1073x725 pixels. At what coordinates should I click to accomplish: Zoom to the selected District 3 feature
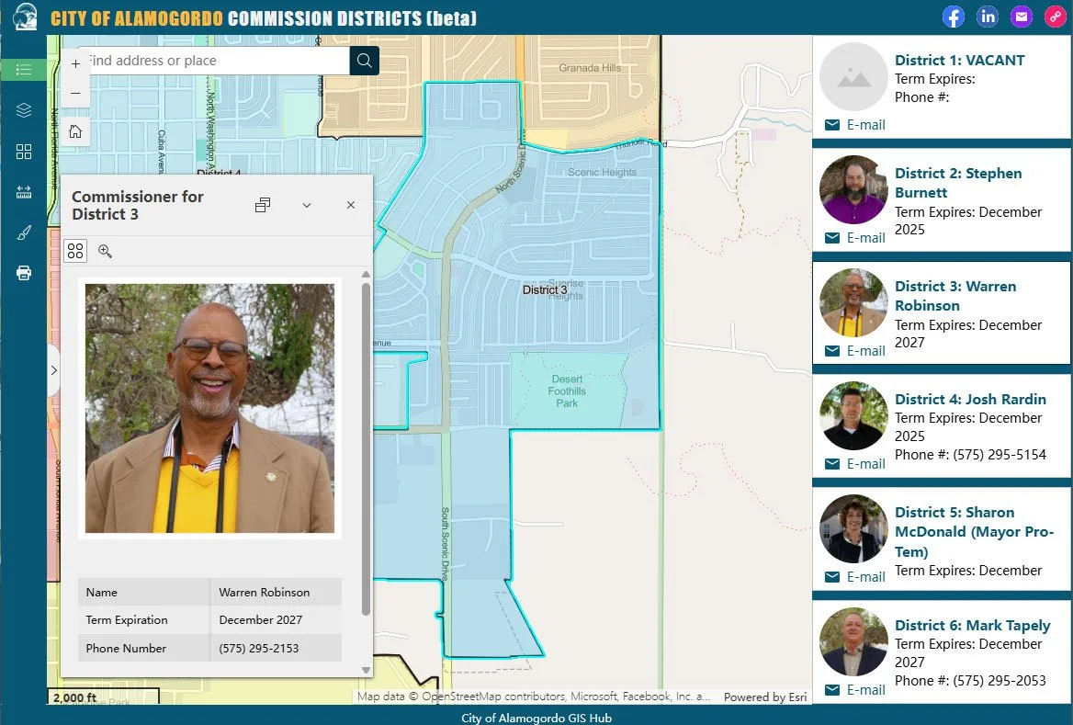tap(105, 251)
